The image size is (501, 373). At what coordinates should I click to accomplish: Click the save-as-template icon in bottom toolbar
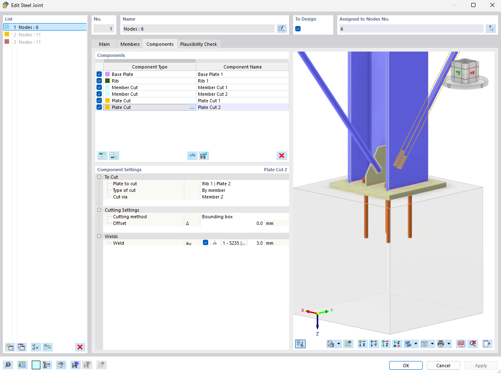coord(75,365)
